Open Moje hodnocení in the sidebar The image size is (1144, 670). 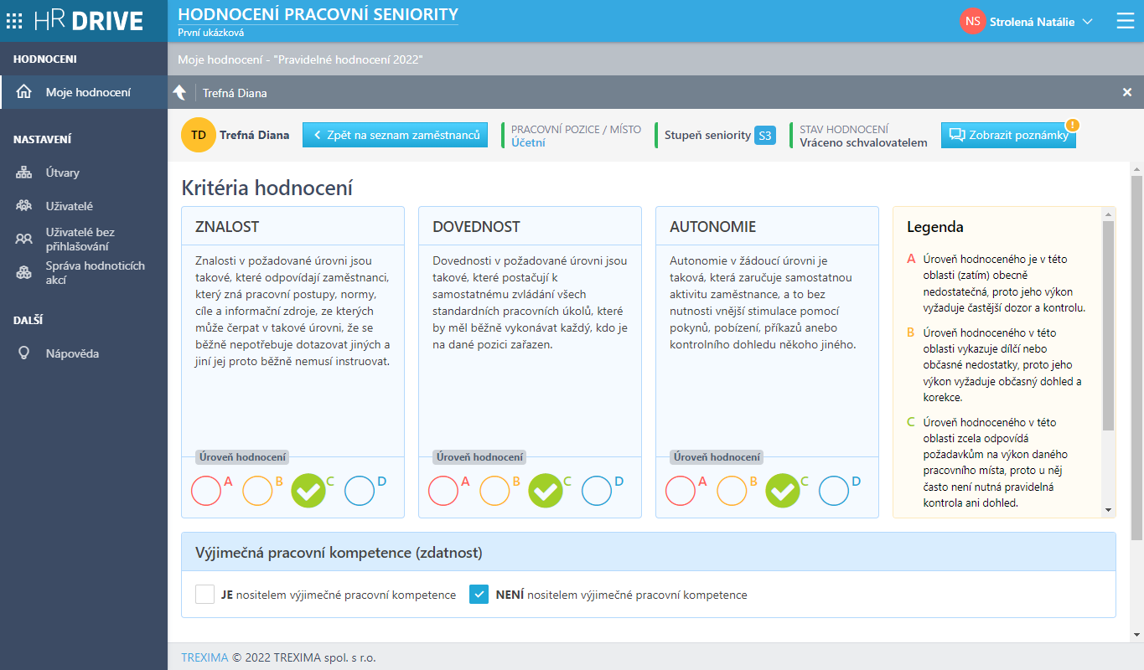coord(87,92)
